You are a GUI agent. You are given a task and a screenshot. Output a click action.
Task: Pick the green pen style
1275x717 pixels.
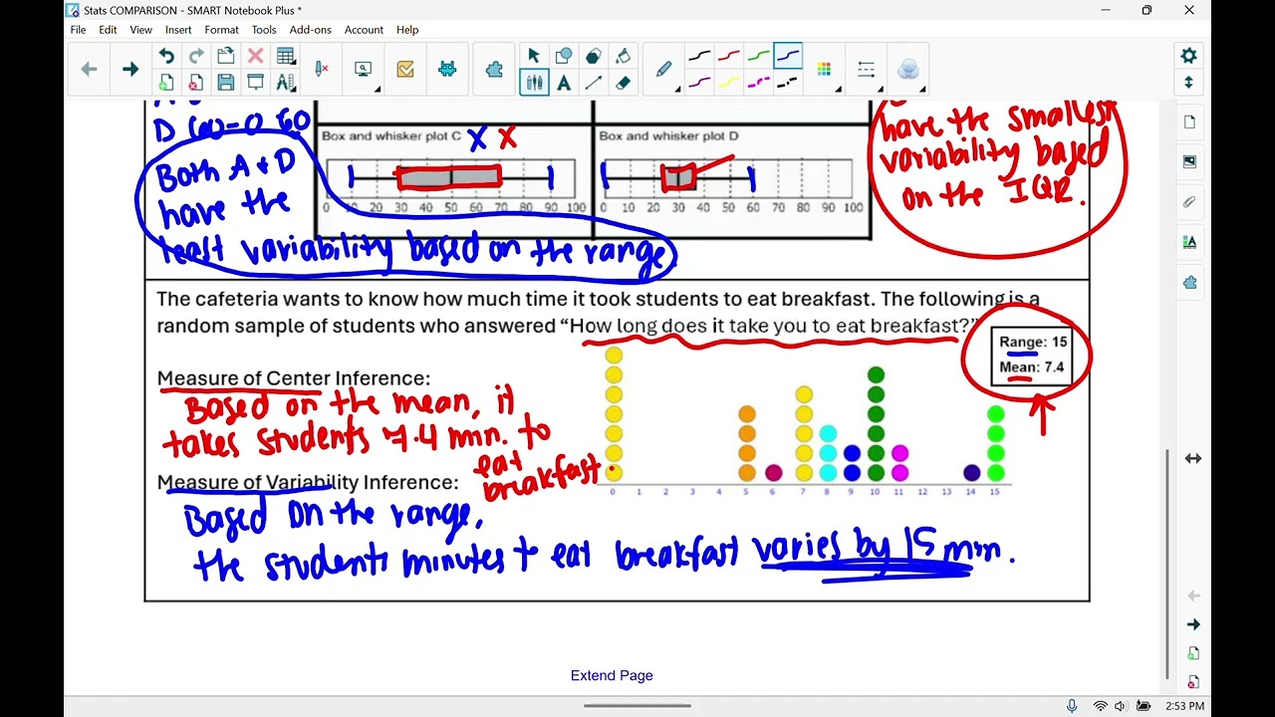(759, 56)
